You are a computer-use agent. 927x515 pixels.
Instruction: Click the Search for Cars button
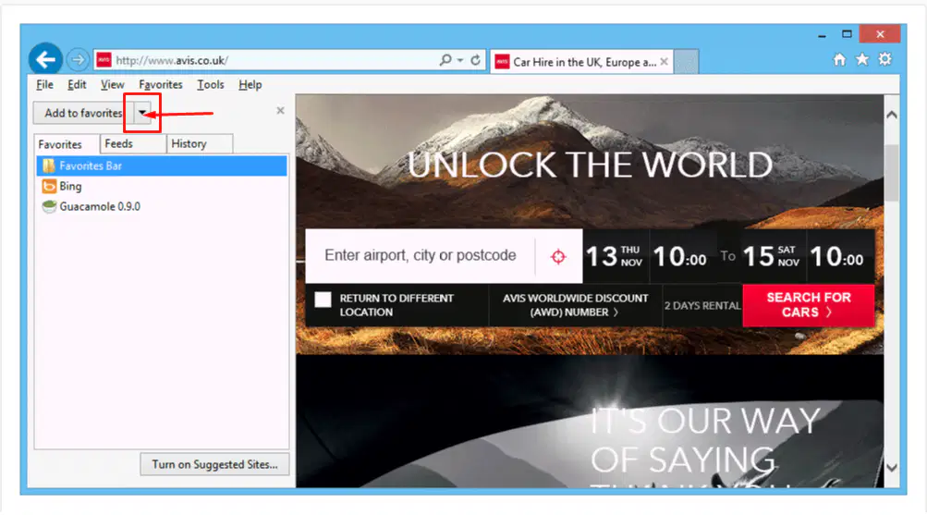(x=808, y=305)
